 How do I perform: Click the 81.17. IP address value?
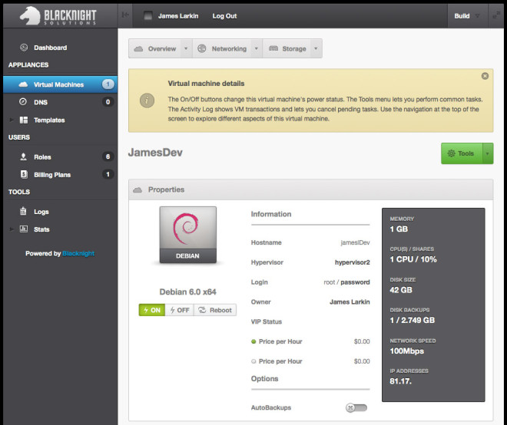pos(401,381)
